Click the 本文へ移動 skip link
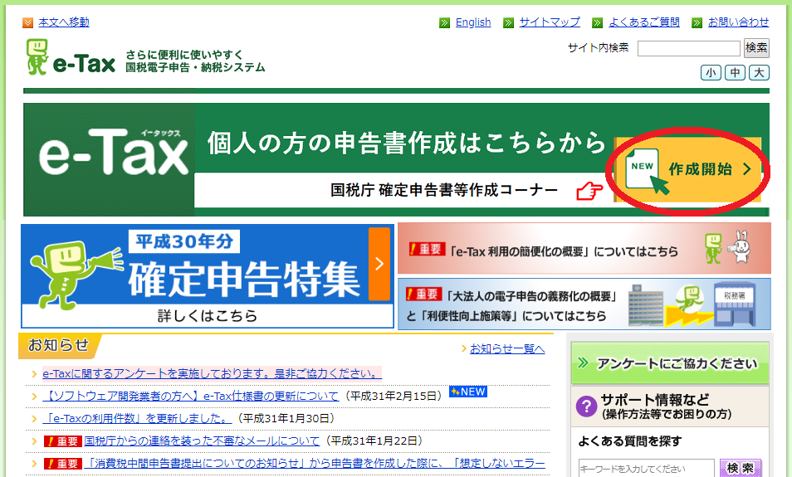Image resolution: width=792 pixels, height=477 pixels. (64, 22)
